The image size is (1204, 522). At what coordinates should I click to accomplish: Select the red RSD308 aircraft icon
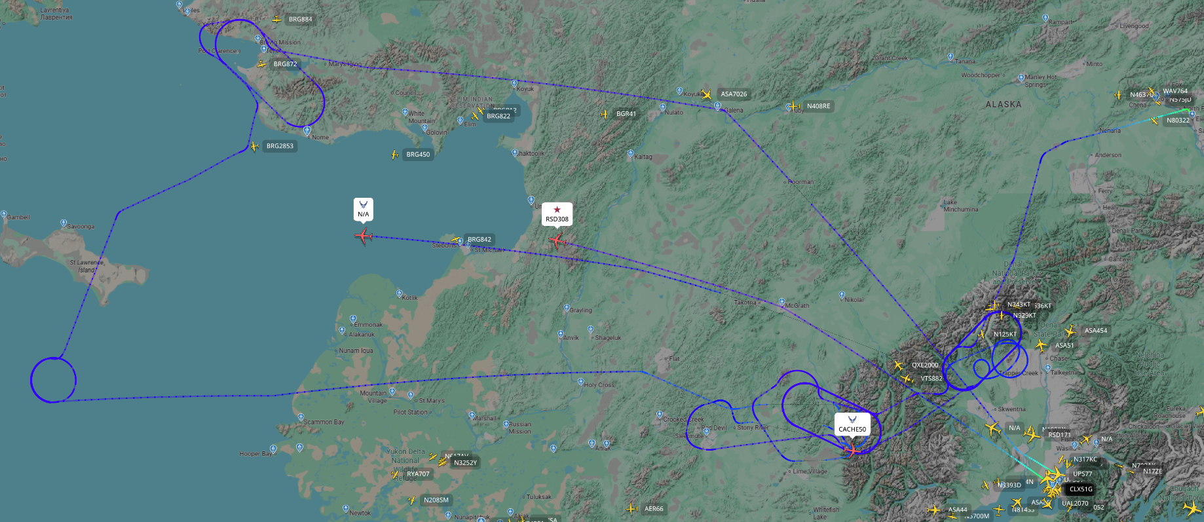557,241
